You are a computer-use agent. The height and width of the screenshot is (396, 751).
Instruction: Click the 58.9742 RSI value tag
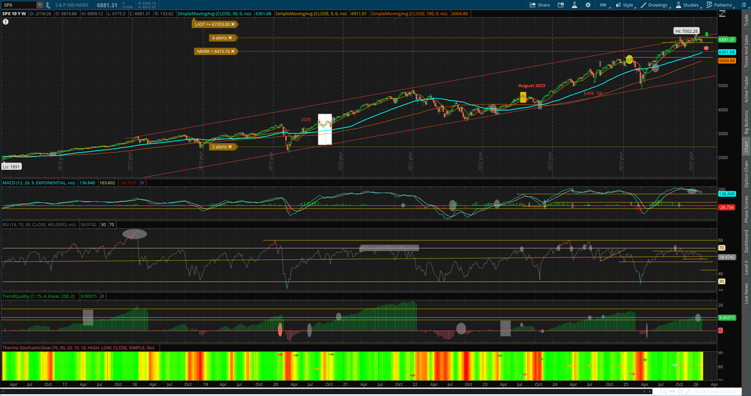click(x=726, y=257)
